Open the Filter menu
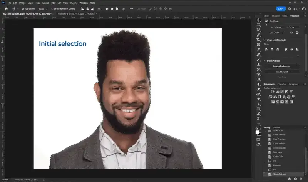This screenshot has width=308, height=182. click(x=53, y=3)
